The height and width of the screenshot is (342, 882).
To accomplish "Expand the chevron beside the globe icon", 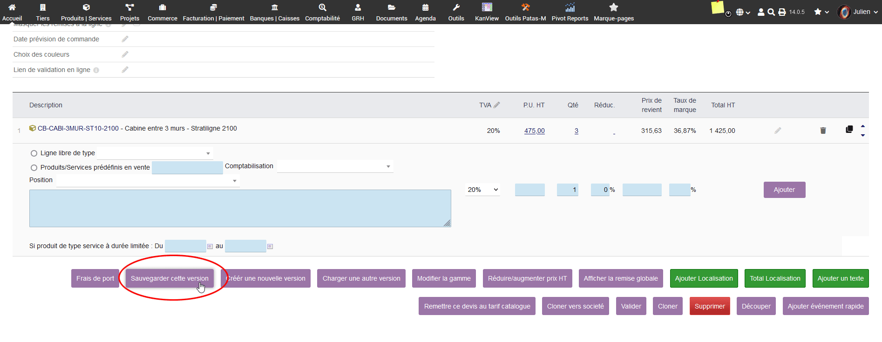I will 748,13.
